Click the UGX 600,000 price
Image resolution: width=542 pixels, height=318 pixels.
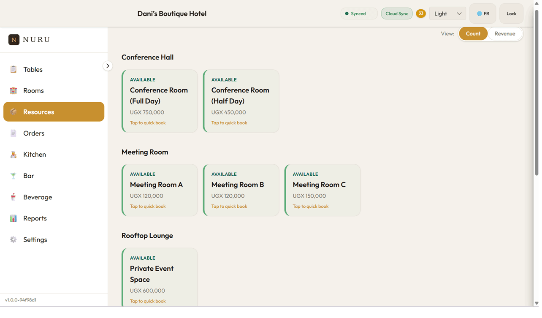click(x=147, y=291)
